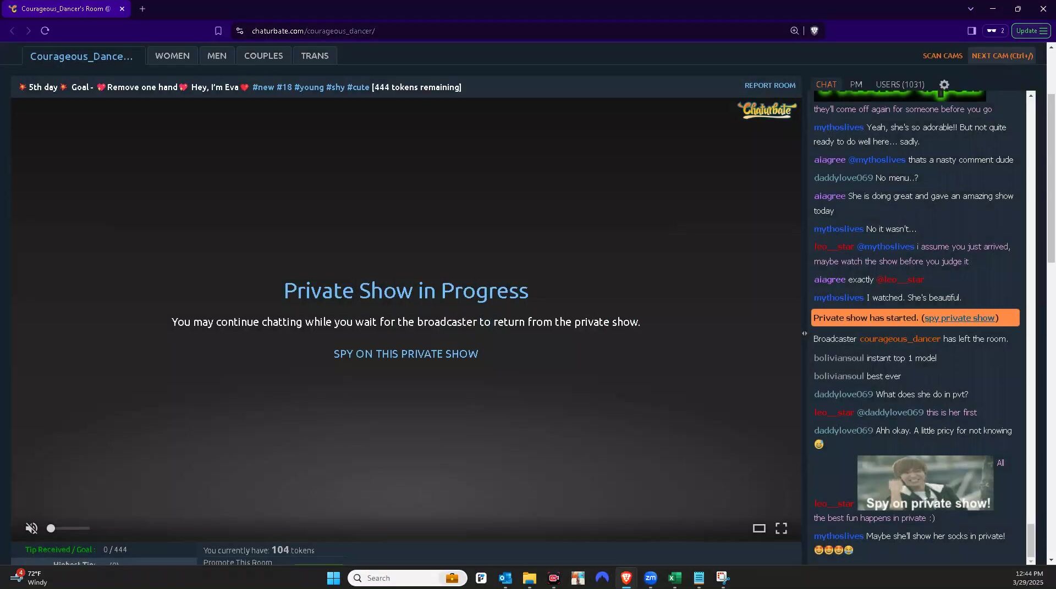Viewport: 1056px width, 589px height.
Task: Click the video volume slider
Action: (69, 528)
